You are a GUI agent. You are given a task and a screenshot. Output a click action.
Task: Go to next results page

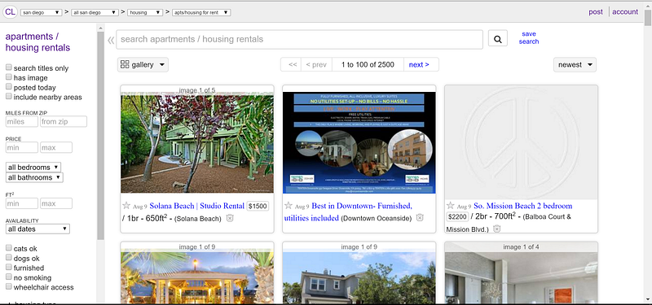click(x=419, y=65)
